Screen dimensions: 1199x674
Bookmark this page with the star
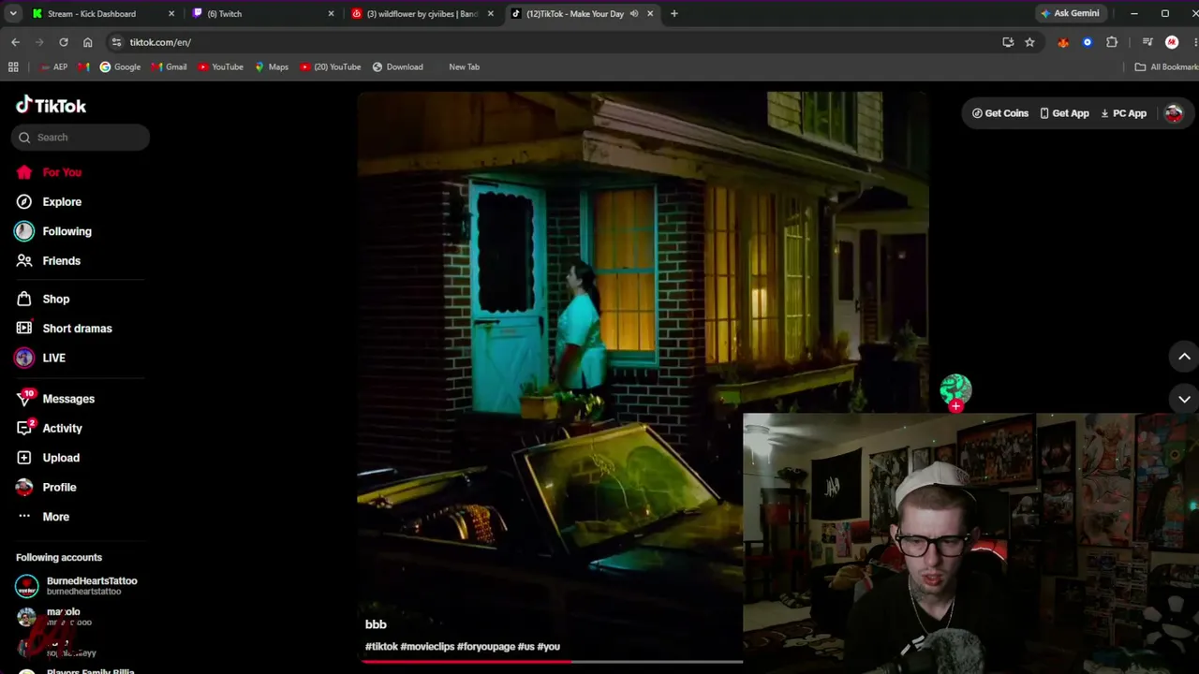click(x=1030, y=42)
